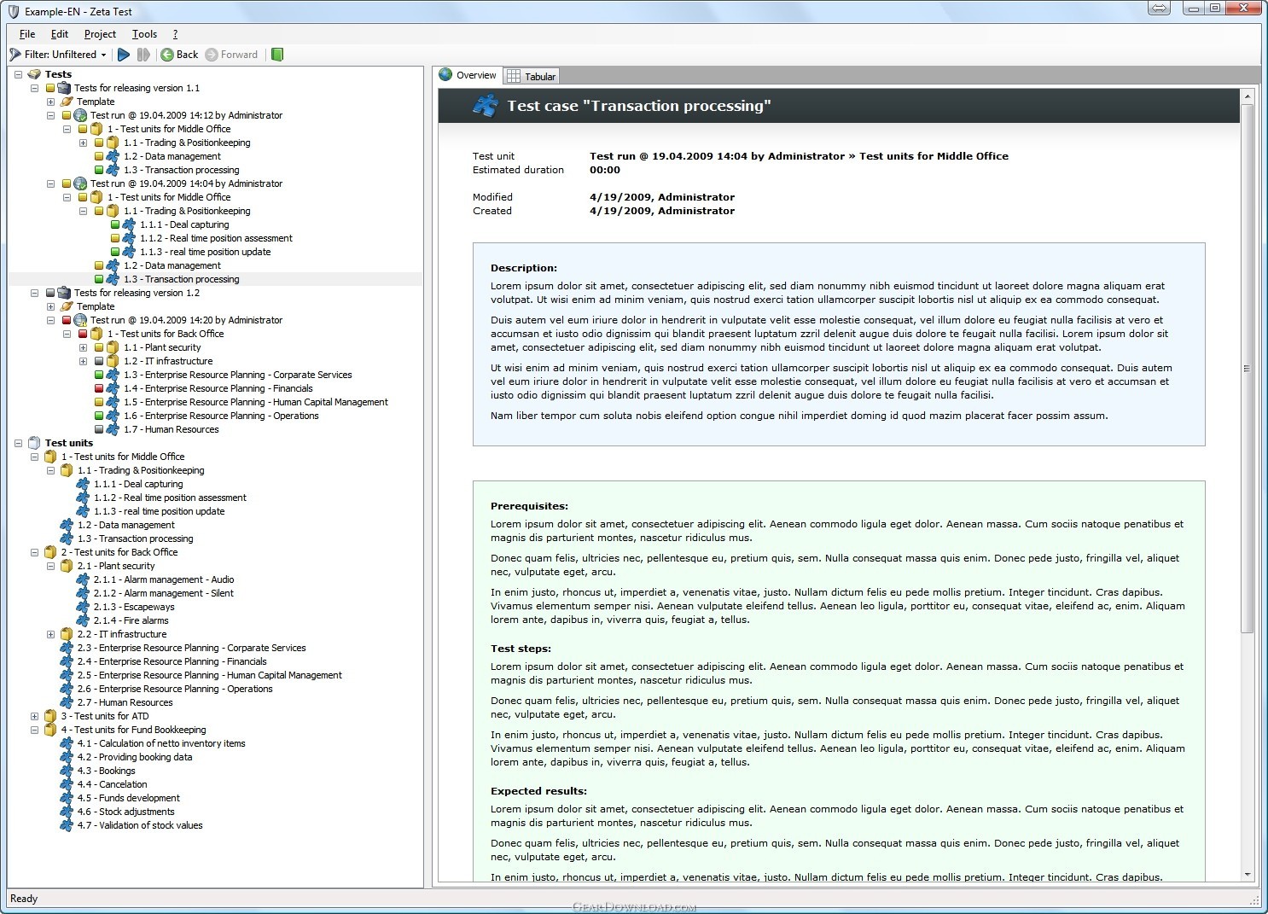Click puzzle icon of 1.7 - Human Resources
Viewport: 1268px width, 914px height.
tap(113, 429)
